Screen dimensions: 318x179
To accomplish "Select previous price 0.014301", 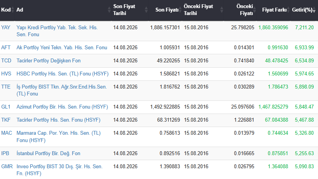I will 244,48.
